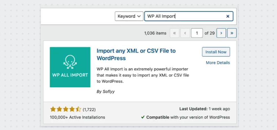Click the star rating of the plugin
277x130 pixels.
pyautogui.click(x=66, y=109)
